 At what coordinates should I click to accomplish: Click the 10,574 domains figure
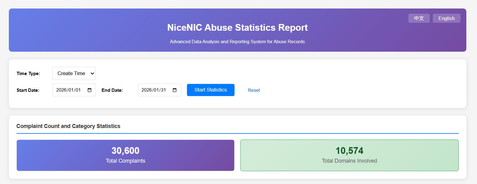(x=349, y=150)
